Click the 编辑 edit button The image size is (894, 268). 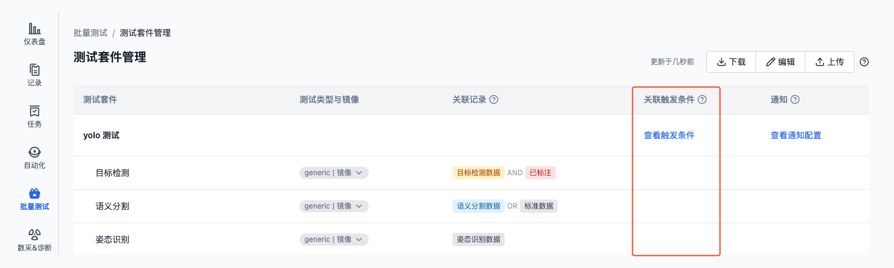(780, 62)
